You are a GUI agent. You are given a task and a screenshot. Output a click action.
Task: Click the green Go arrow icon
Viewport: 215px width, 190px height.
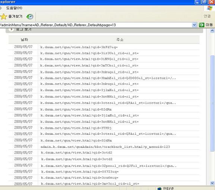202,25
